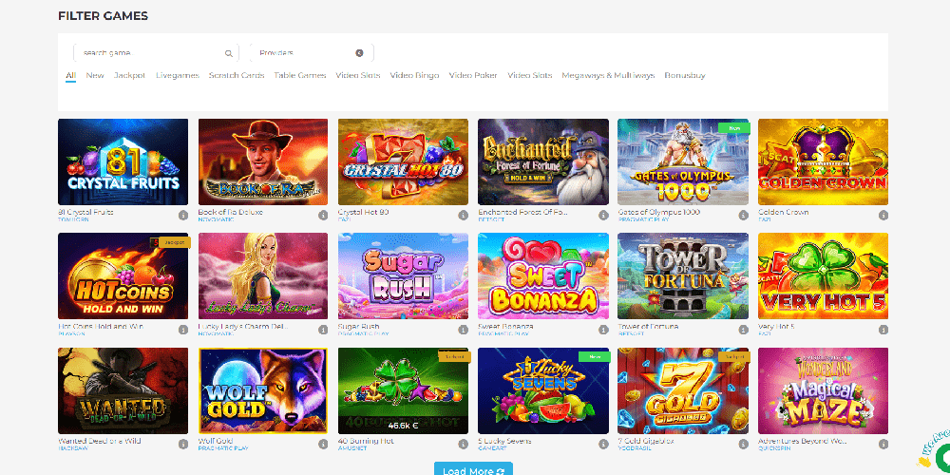Image resolution: width=950 pixels, height=475 pixels.
Task: Click the search magnifier icon
Action: [229, 53]
